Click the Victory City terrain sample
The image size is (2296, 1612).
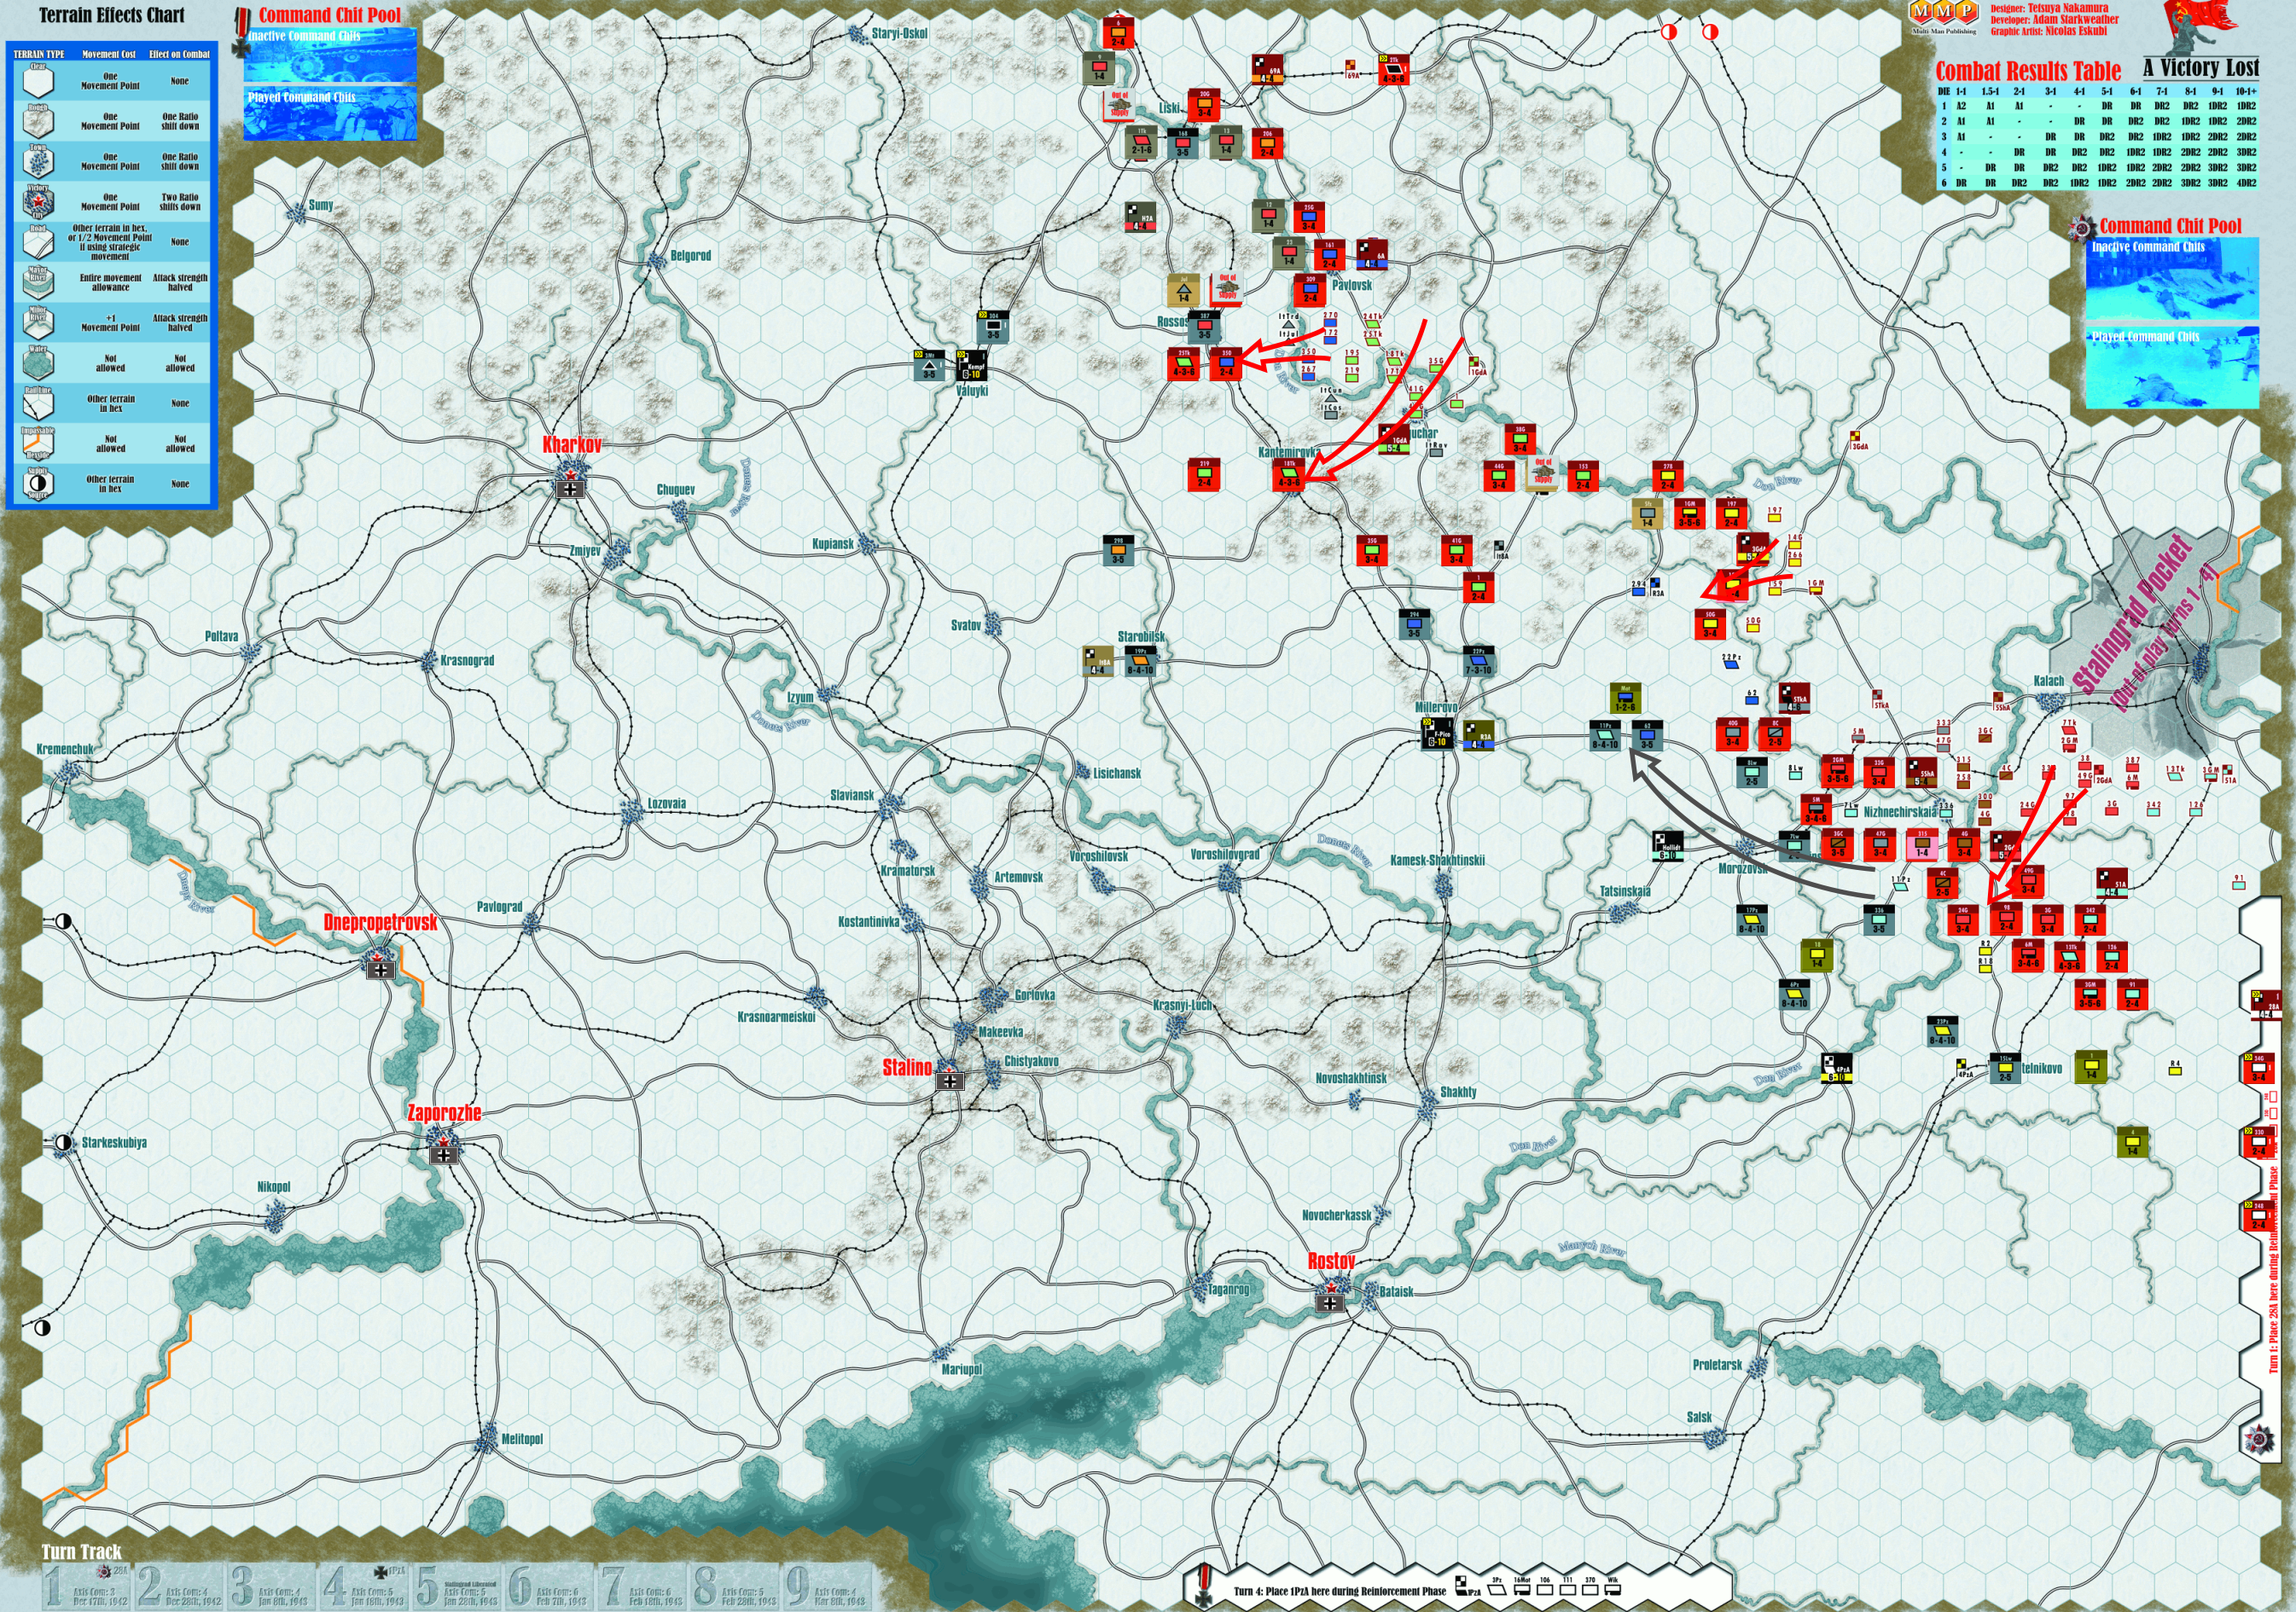coord(38,201)
